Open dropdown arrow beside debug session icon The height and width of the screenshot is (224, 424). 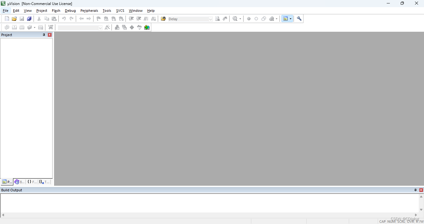click(x=240, y=19)
